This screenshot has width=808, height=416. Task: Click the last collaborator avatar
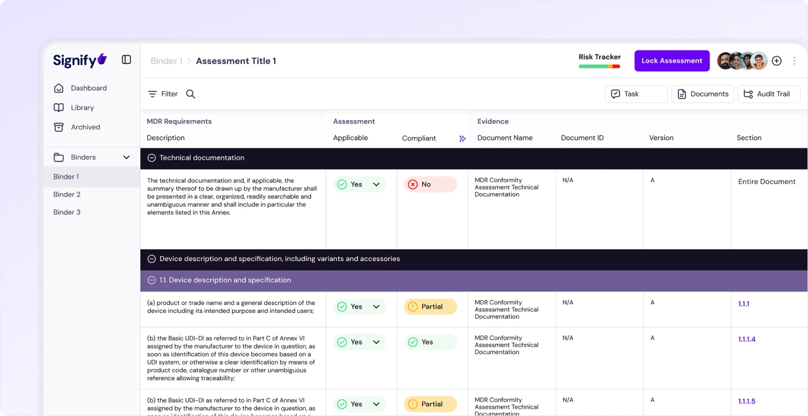(x=759, y=61)
